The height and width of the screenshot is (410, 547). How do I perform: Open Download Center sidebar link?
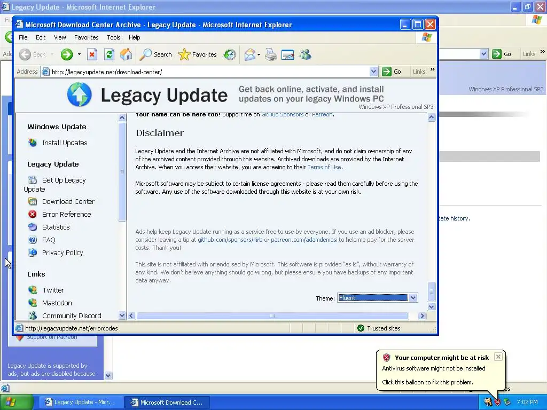tap(68, 201)
